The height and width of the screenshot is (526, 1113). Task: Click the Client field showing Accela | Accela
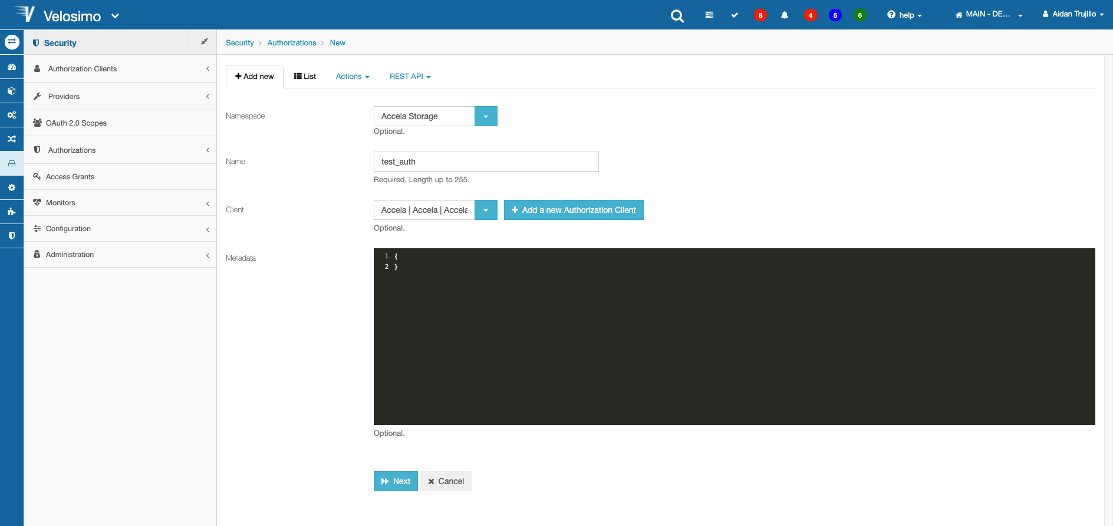click(x=424, y=210)
